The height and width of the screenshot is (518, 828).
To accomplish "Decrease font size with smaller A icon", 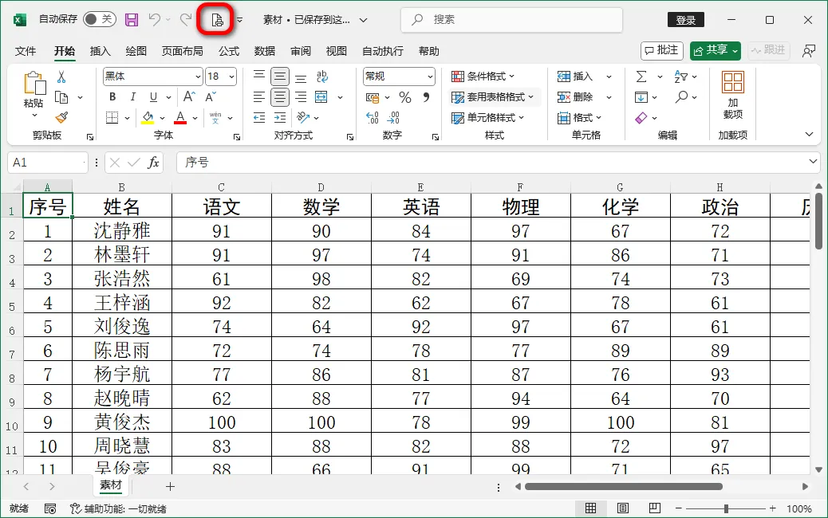I will [210, 96].
